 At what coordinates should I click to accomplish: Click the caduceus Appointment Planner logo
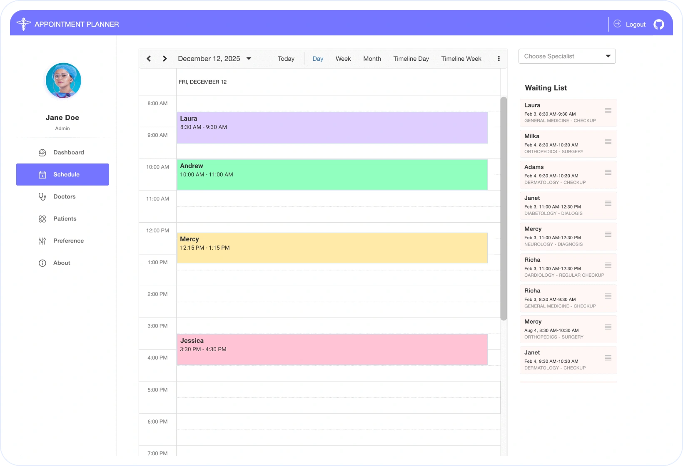24,24
